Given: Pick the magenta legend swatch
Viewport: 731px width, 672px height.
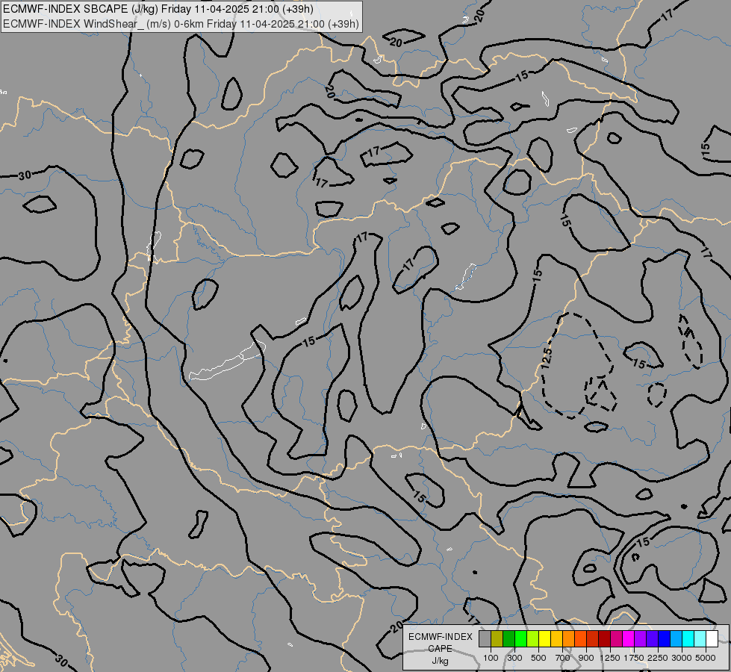Looking at the screenshot, I should point(629,638).
